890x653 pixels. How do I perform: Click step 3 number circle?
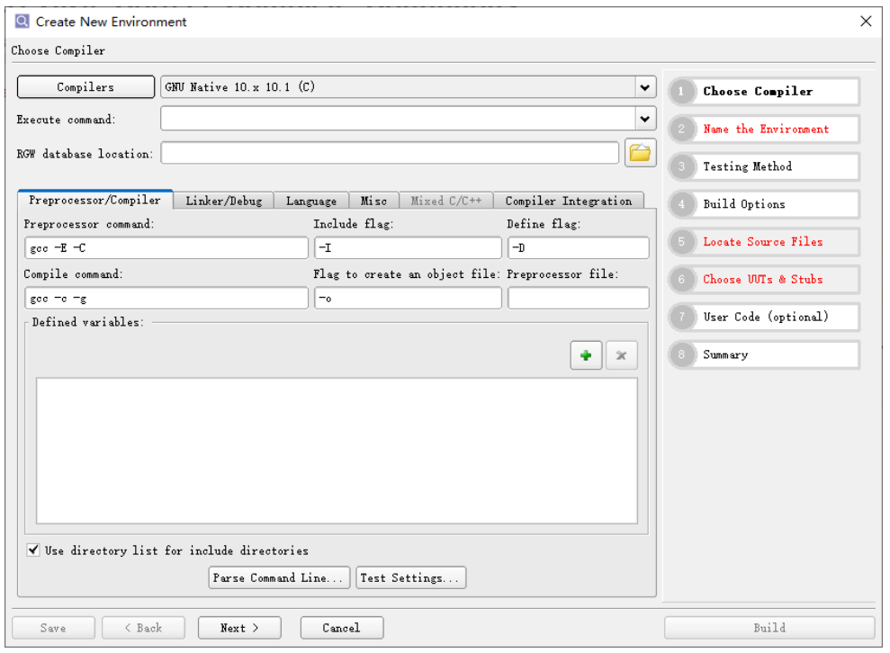coord(681,166)
